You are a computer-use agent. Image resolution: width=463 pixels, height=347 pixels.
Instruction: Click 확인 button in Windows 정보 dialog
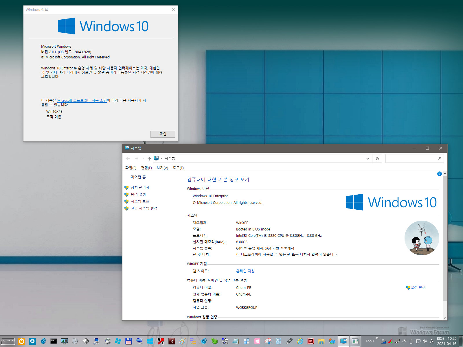163,134
